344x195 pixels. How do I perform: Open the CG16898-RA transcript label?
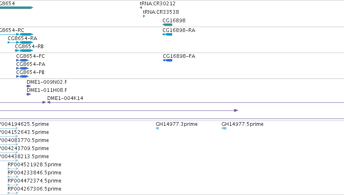179,30
